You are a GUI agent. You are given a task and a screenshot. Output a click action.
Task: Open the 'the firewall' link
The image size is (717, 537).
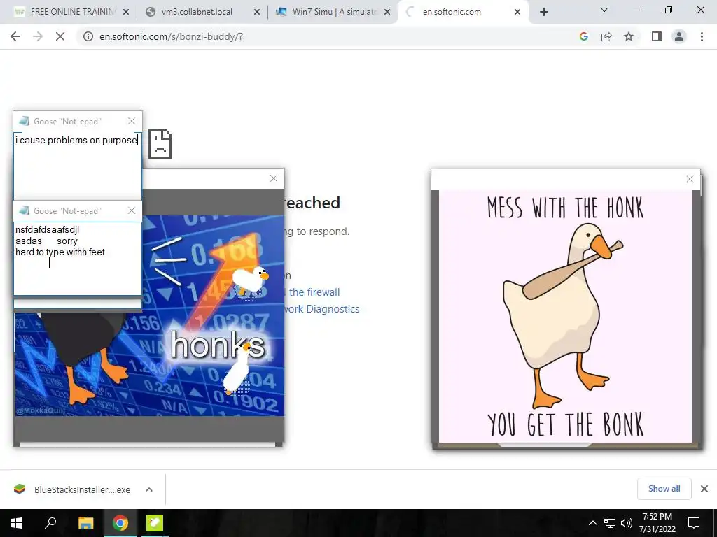(x=314, y=292)
